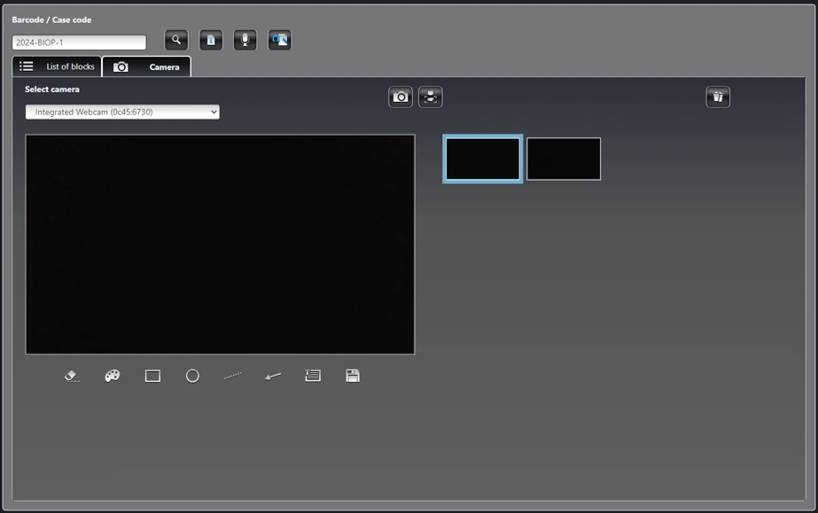Focus the Barcode / Case code field

pyautogui.click(x=79, y=43)
